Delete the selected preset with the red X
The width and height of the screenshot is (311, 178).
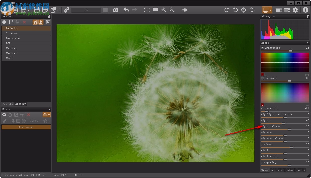pyautogui.click(x=24, y=22)
